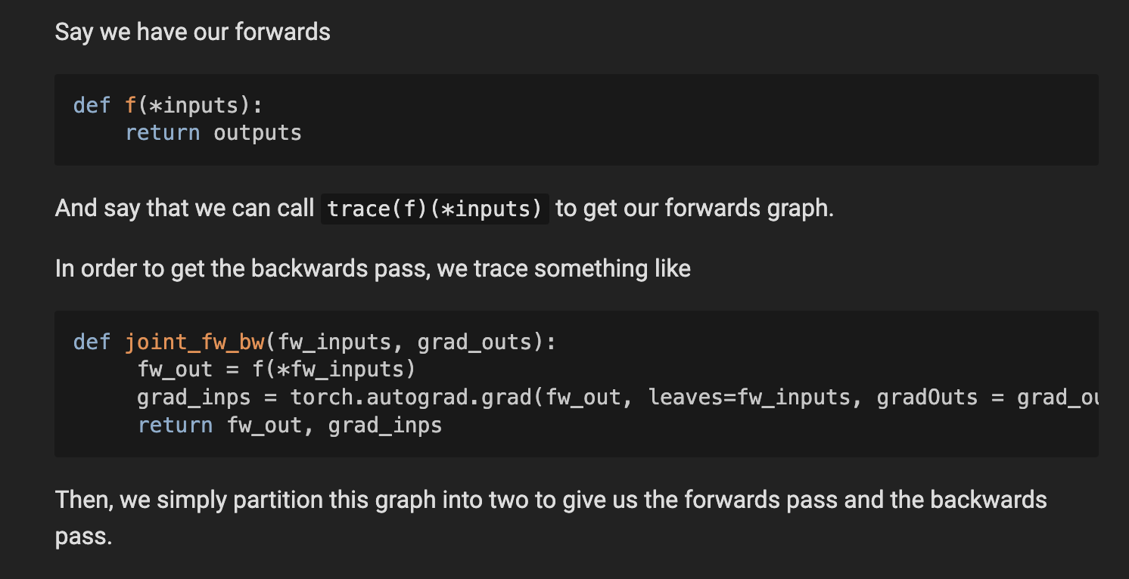The width and height of the screenshot is (1129, 579).
Task: Click the def keyword before joint_fw_bw
Action: click(x=92, y=342)
